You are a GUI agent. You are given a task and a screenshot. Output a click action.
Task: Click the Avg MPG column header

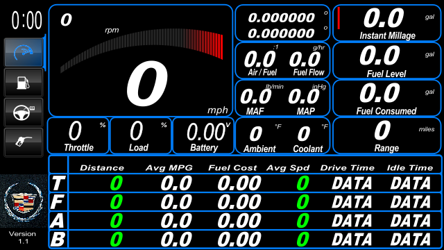click(x=169, y=168)
